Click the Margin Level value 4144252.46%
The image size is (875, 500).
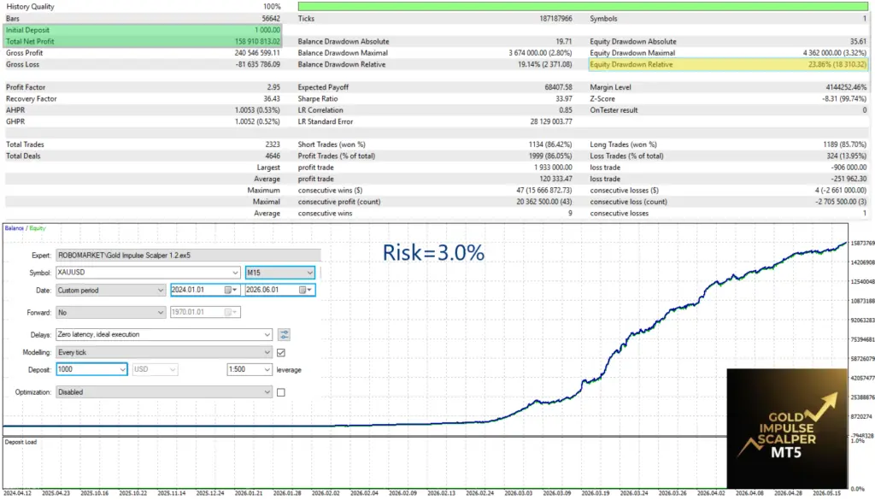[x=847, y=88]
